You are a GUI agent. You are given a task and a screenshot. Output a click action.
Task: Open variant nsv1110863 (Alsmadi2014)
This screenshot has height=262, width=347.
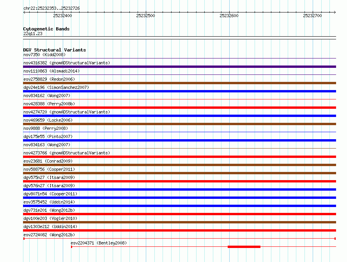(51, 71)
